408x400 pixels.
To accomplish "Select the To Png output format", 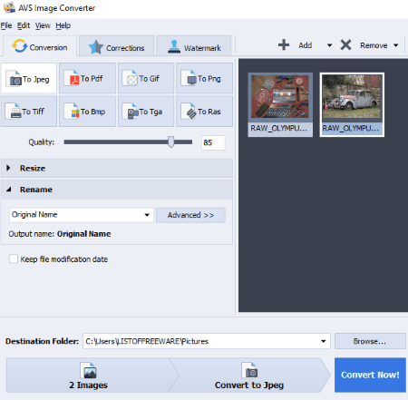I will click(204, 78).
